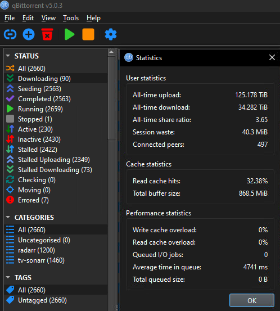Collapse the CATEGORIES section
Screen dimensions: 280x311
click(x=8, y=217)
